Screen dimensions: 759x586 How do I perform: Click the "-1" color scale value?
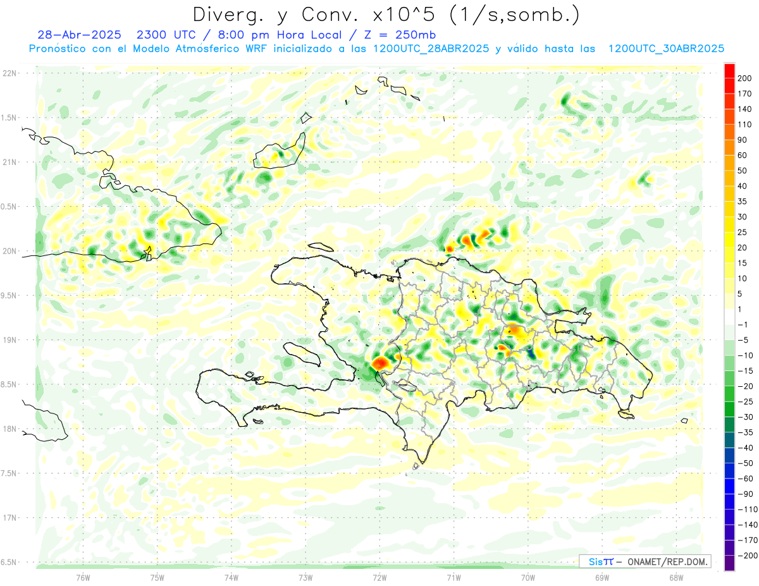(x=744, y=325)
